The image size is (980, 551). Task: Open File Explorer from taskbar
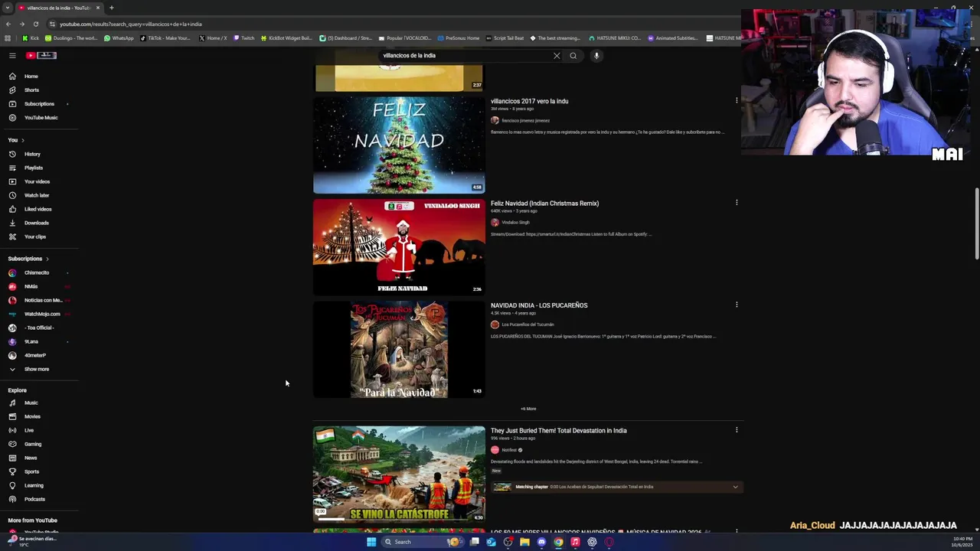coord(524,542)
